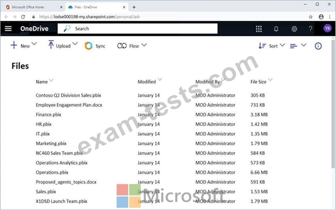Expand the New dropdown
This screenshot has height=210, width=336.
point(34,44)
